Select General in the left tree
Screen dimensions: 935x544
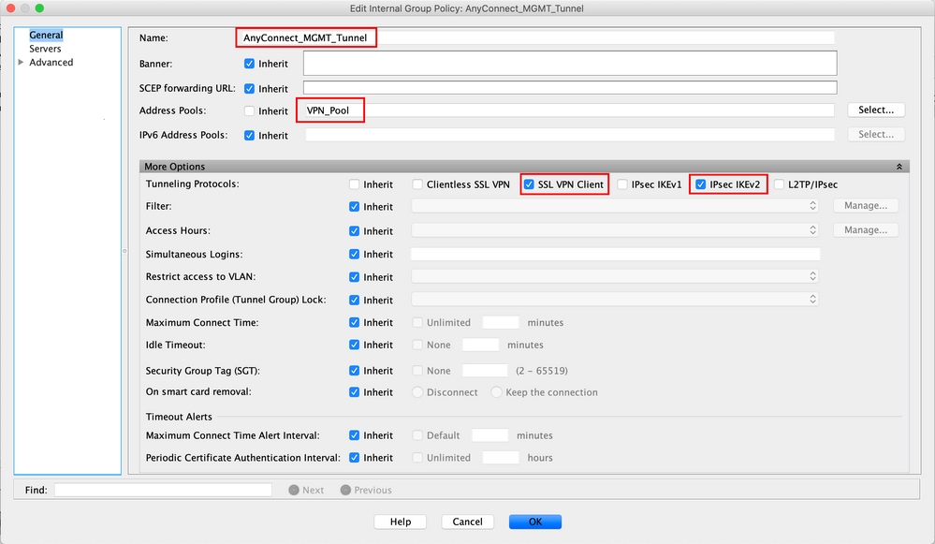click(46, 36)
